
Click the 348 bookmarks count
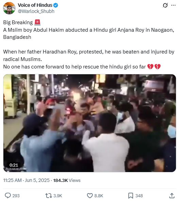pyautogui.click(x=139, y=196)
